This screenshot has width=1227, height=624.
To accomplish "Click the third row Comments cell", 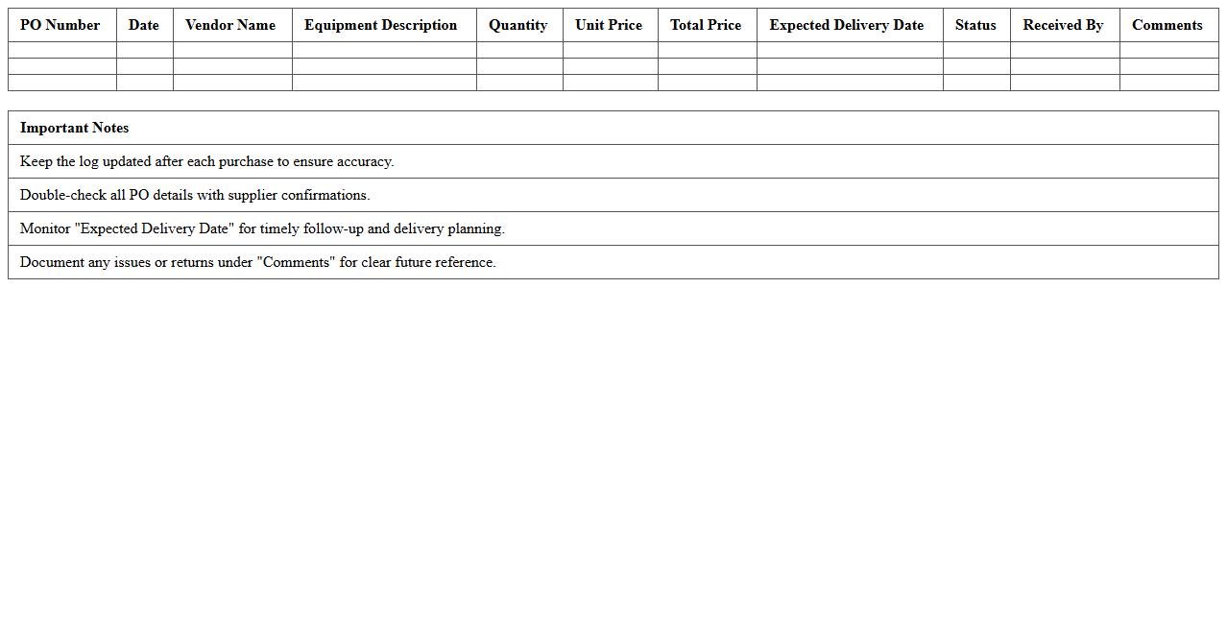I will (1167, 84).
